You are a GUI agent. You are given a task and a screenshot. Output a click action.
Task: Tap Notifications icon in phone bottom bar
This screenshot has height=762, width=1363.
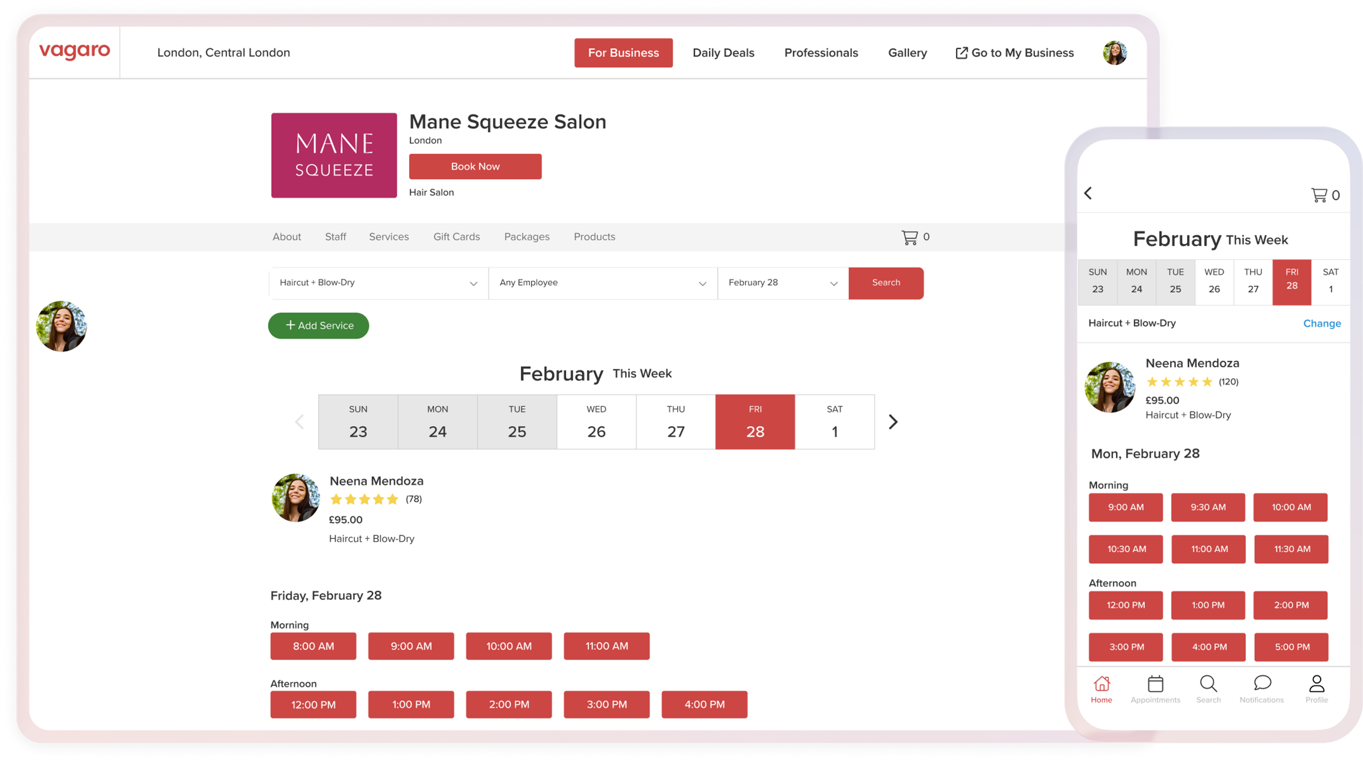click(x=1261, y=690)
